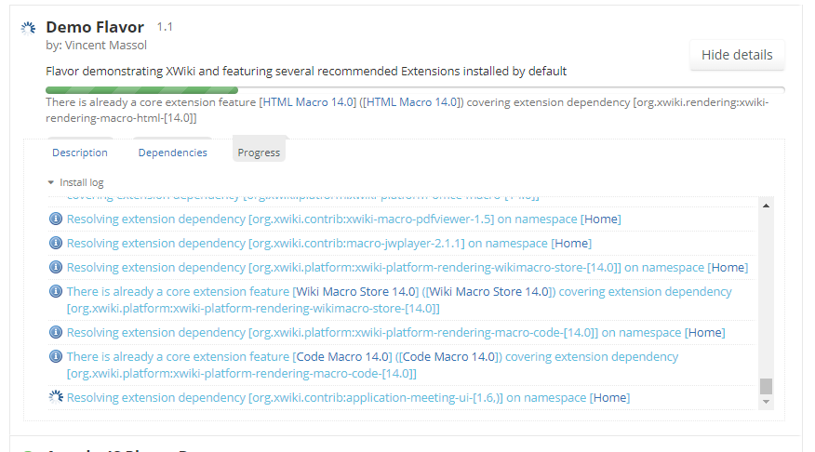Open Home link in macro-code resolving entry
The width and height of the screenshot is (815, 452).
click(x=705, y=333)
